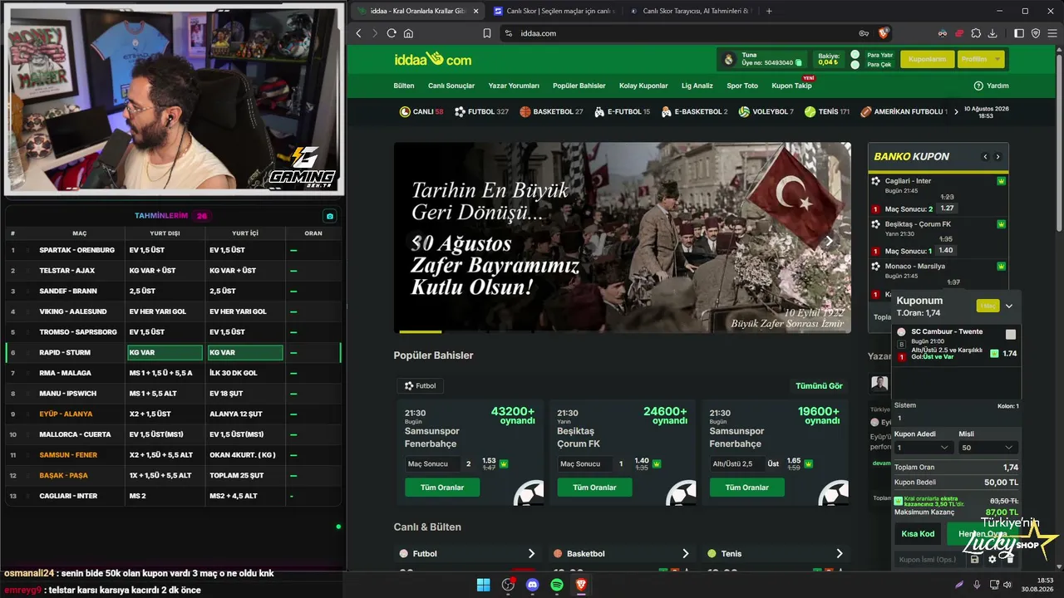Pick the 1.27 odds for Cagliari - Inter

[x=947, y=208]
